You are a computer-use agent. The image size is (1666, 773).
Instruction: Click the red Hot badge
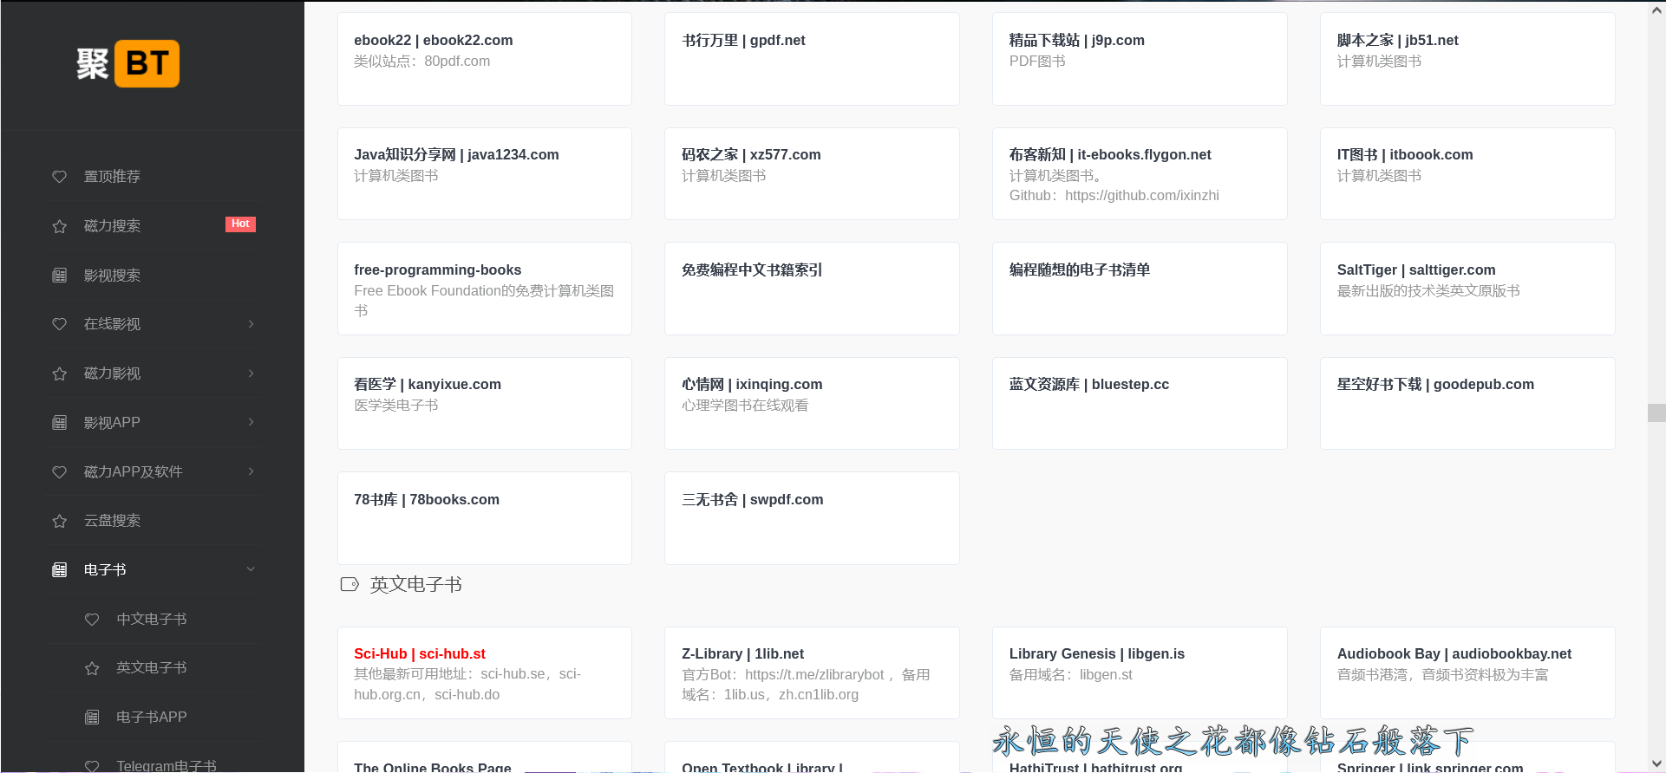click(240, 224)
